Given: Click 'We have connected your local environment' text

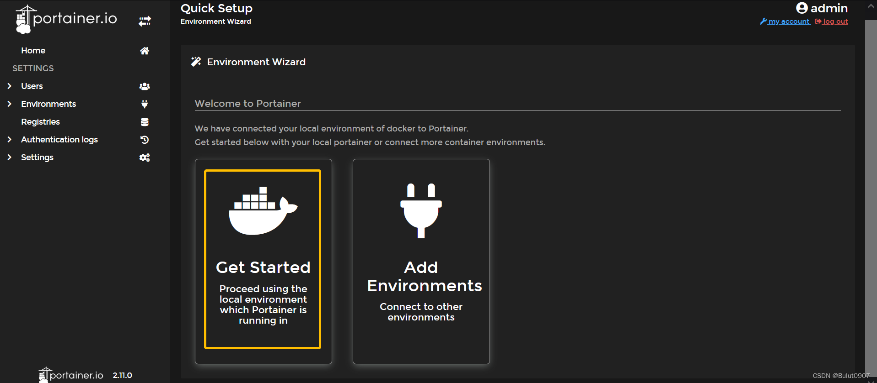Looking at the screenshot, I should point(331,129).
